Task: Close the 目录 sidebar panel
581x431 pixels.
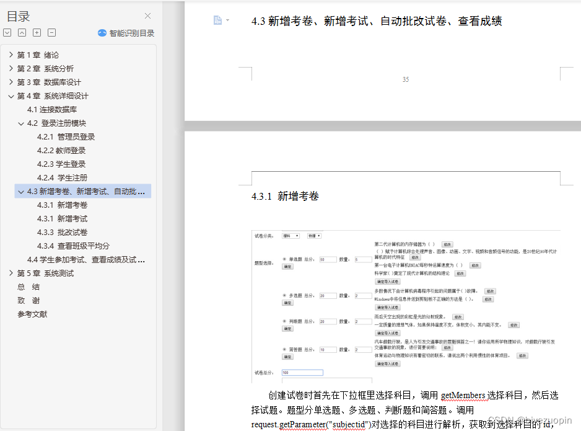Action: tap(147, 16)
